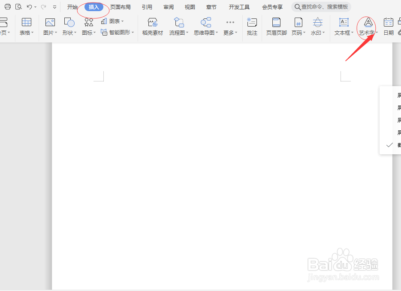
Task: Expand the 文本框 dropdown arrow
Action: pyautogui.click(x=353, y=33)
